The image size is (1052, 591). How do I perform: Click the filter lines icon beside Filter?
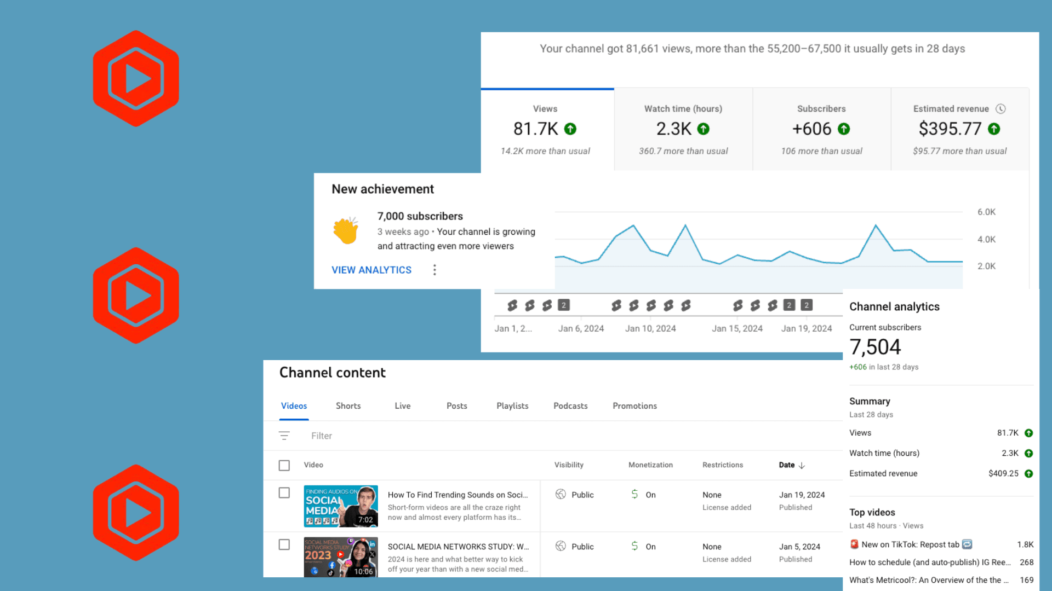click(x=284, y=436)
